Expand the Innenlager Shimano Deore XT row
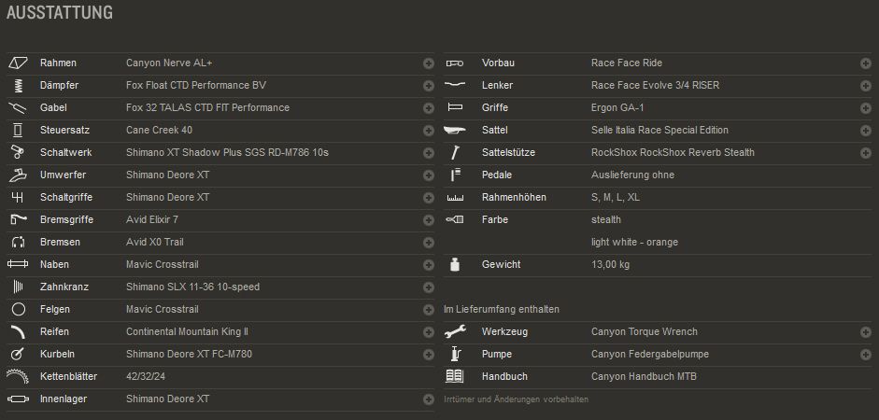Screen dimensions: 879x420 coord(428,399)
